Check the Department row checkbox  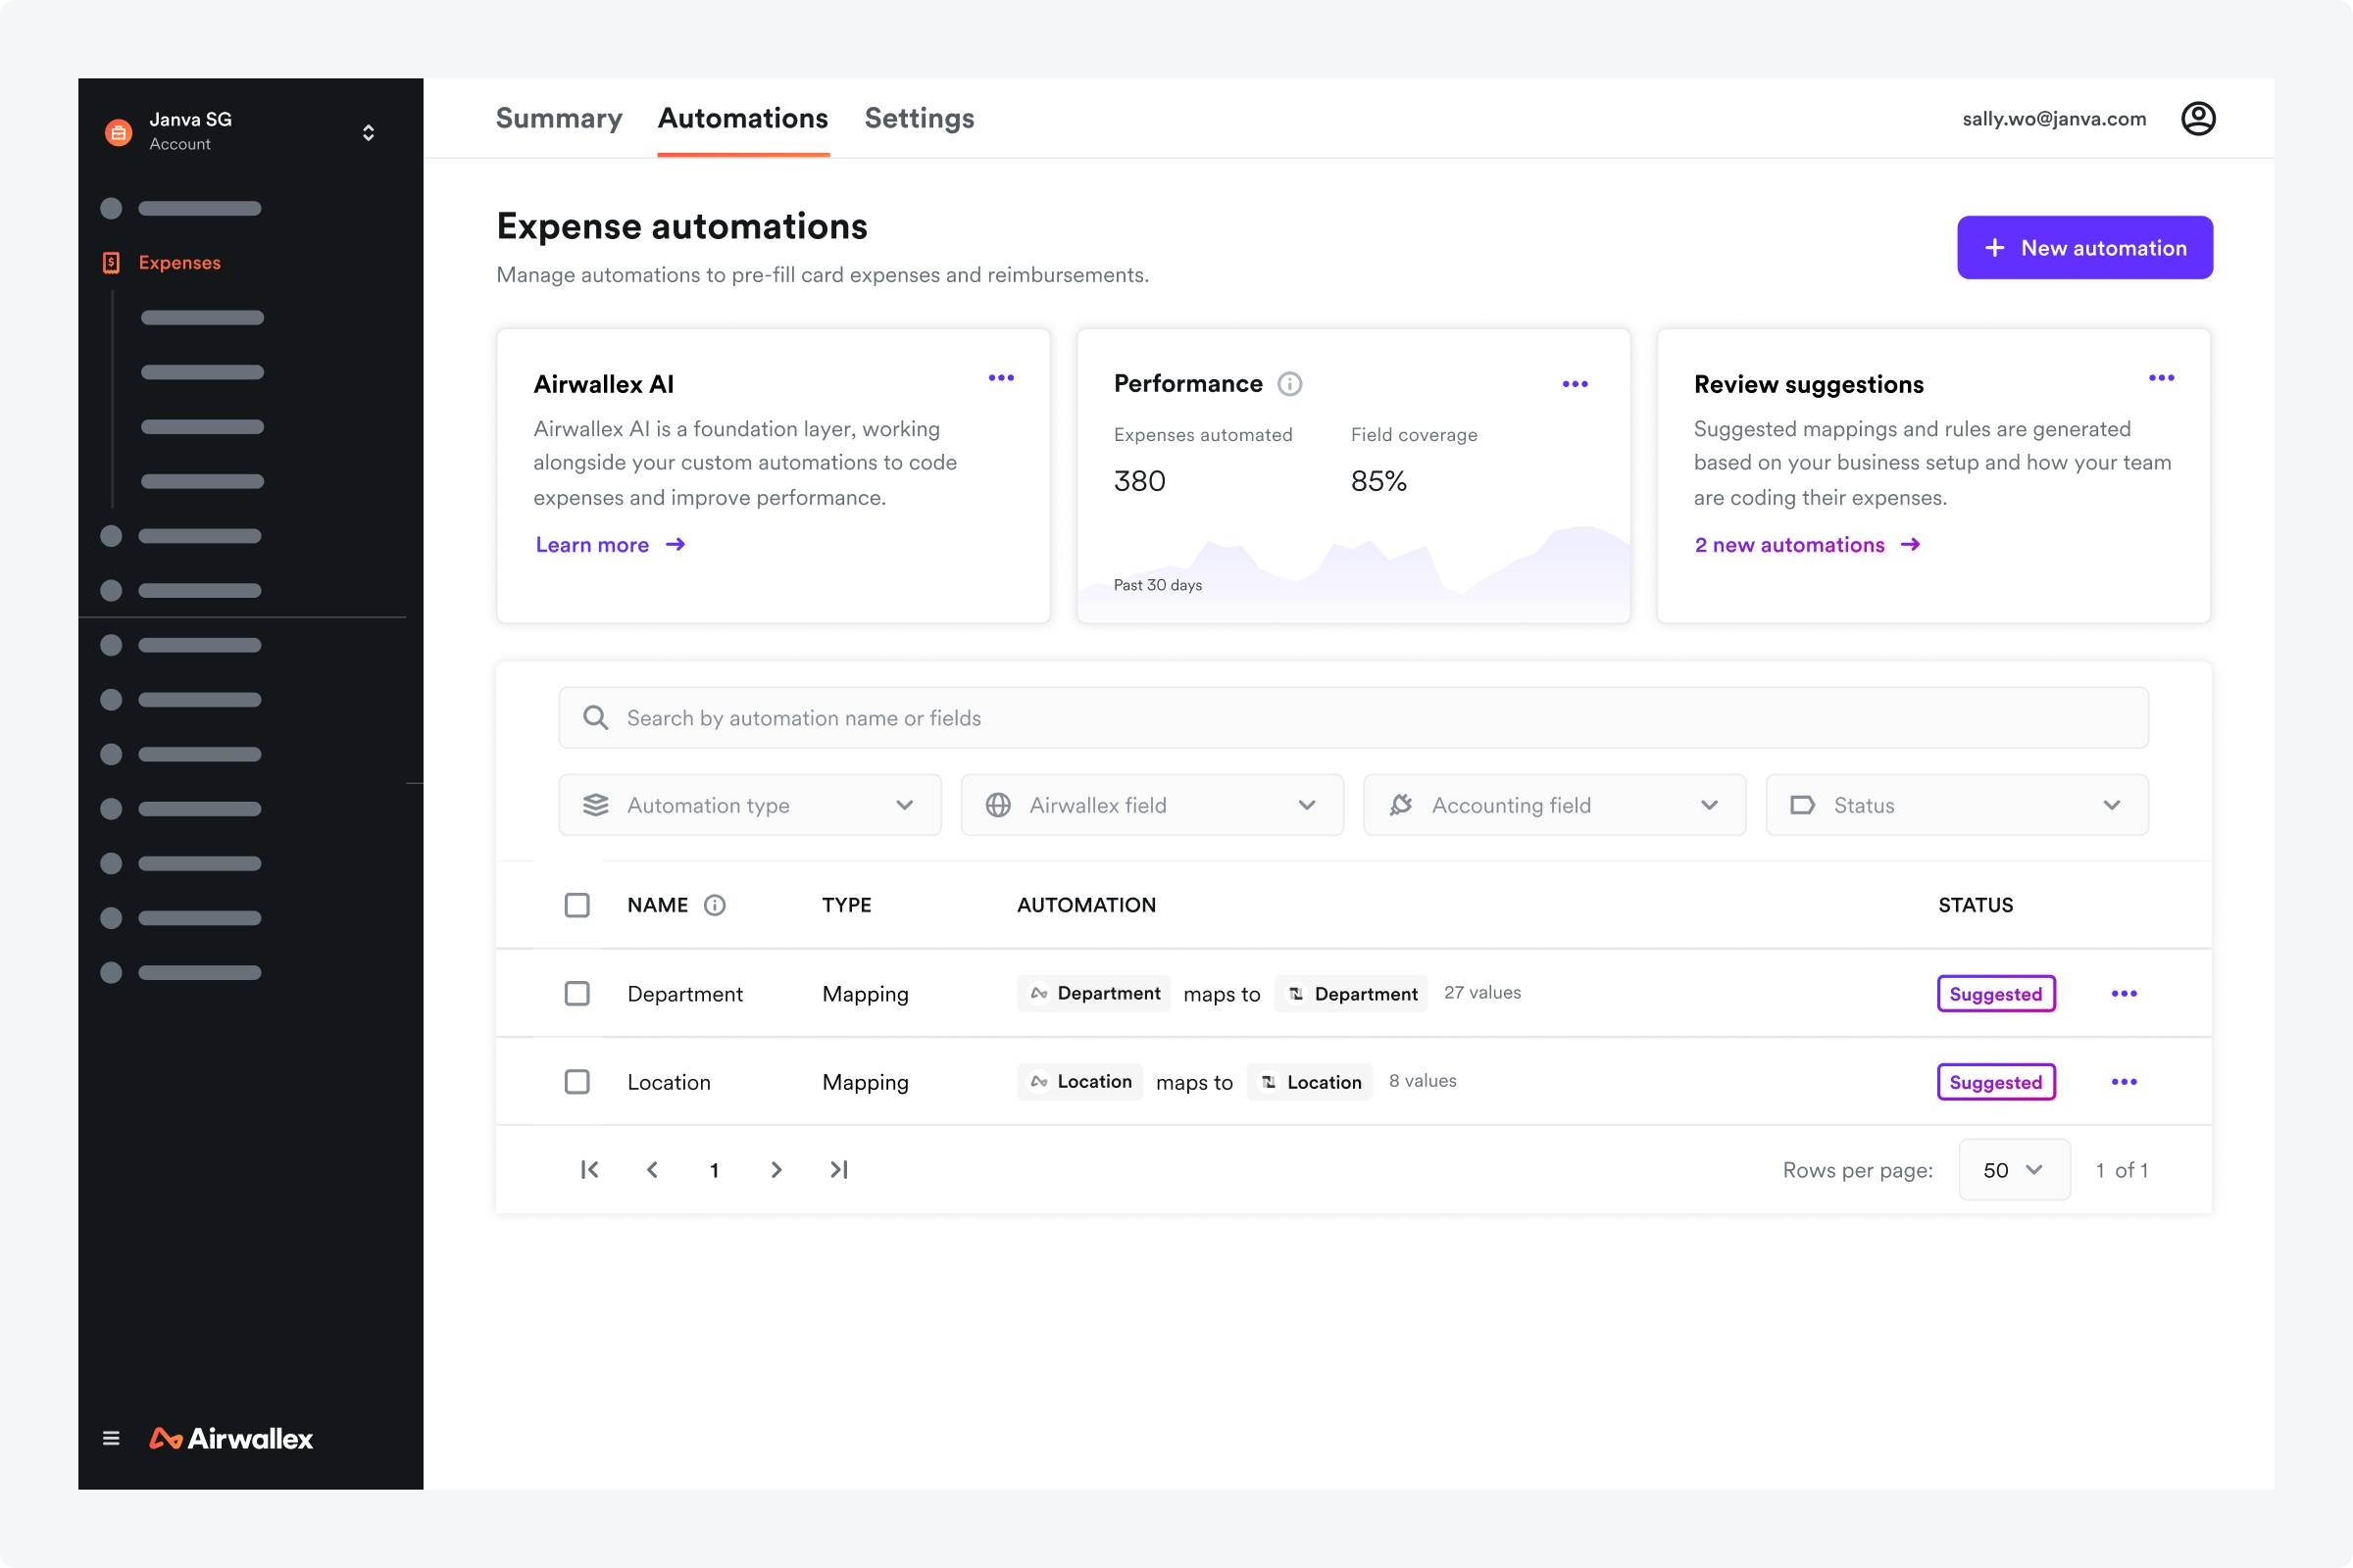click(577, 993)
